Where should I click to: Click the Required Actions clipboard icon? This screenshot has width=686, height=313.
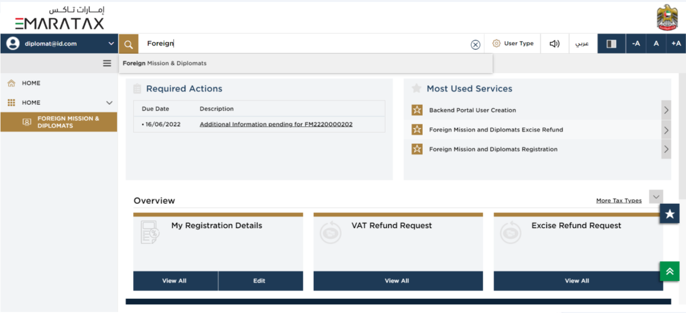click(137, 89)
